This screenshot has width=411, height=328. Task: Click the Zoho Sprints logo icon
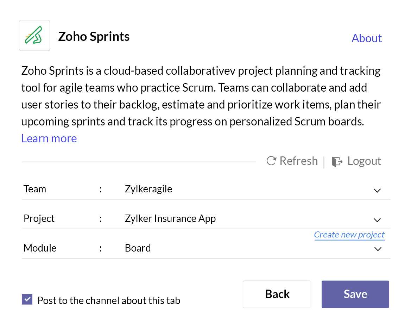34,36
